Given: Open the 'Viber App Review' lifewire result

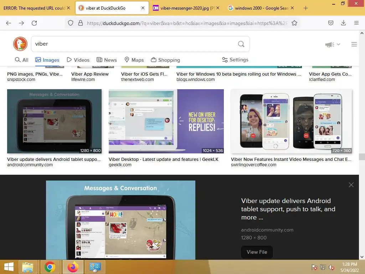Looking at the screenshot, I should point(90,74).
